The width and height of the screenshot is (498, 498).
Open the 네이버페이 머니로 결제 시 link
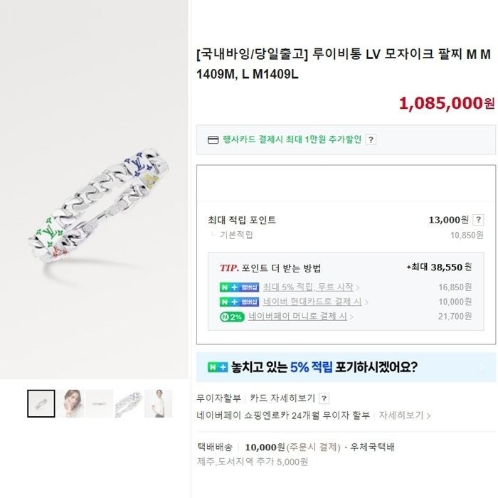[x=297, y=317]
